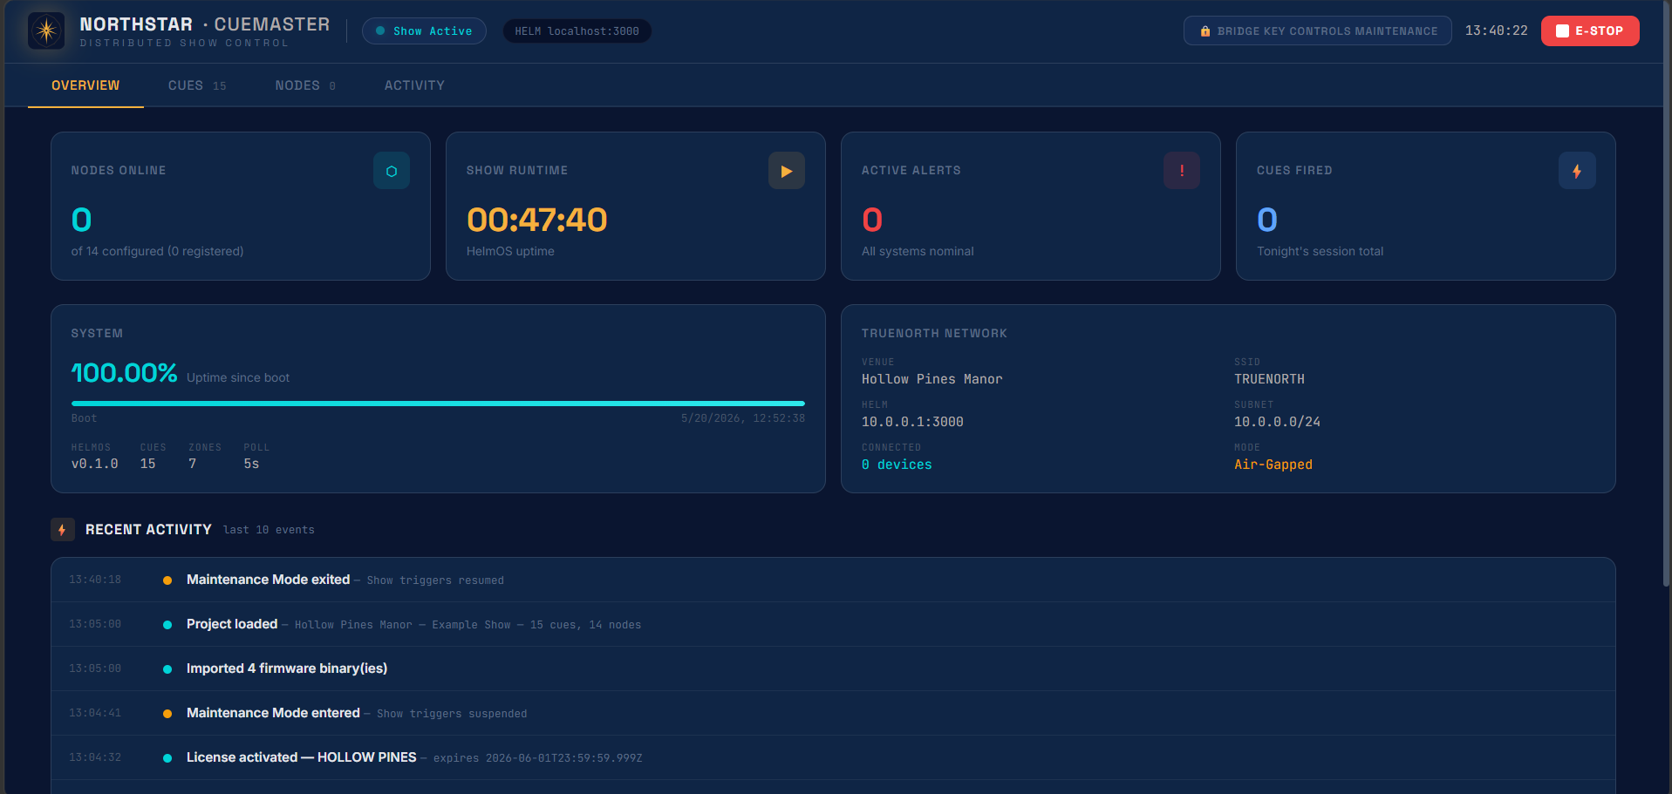The width and height of the screenshot is (1672, 794).
Task: Click the venue name Hollow Pines Manor
Action: pyautogui.click(x=932, y=379)
